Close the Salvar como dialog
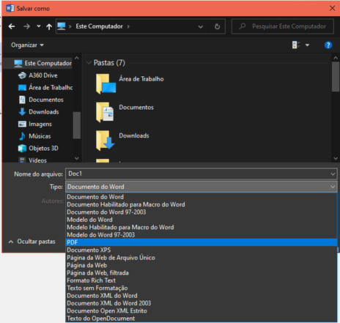340x323 pixels. coord(332,8)
